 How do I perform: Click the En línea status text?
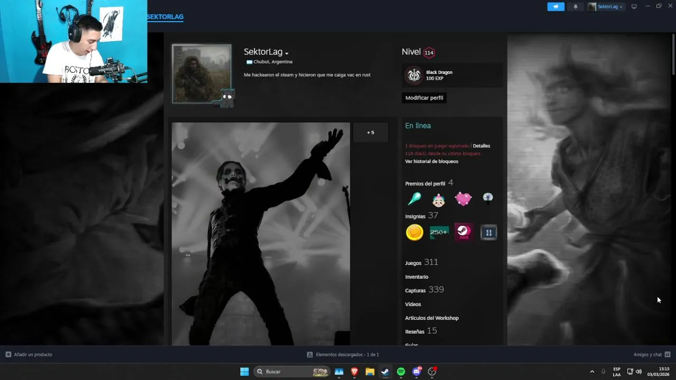(418, 126)
